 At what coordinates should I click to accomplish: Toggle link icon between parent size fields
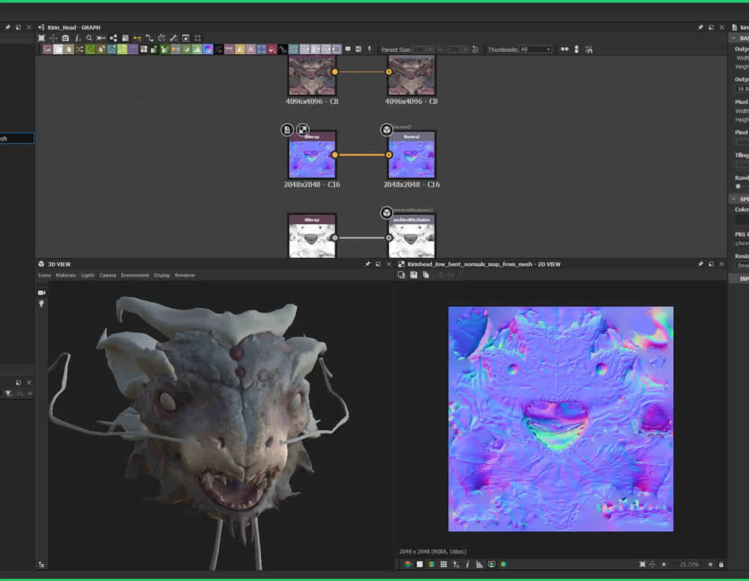(440, 49)
